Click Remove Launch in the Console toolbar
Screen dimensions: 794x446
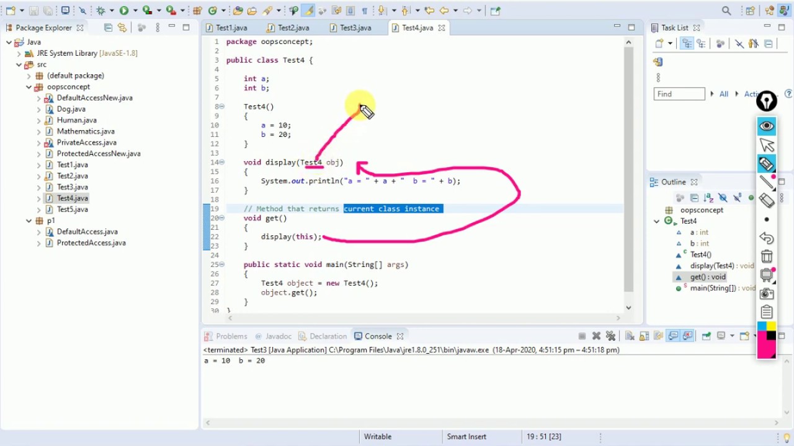pyautogui.click(x=596, y=336)
